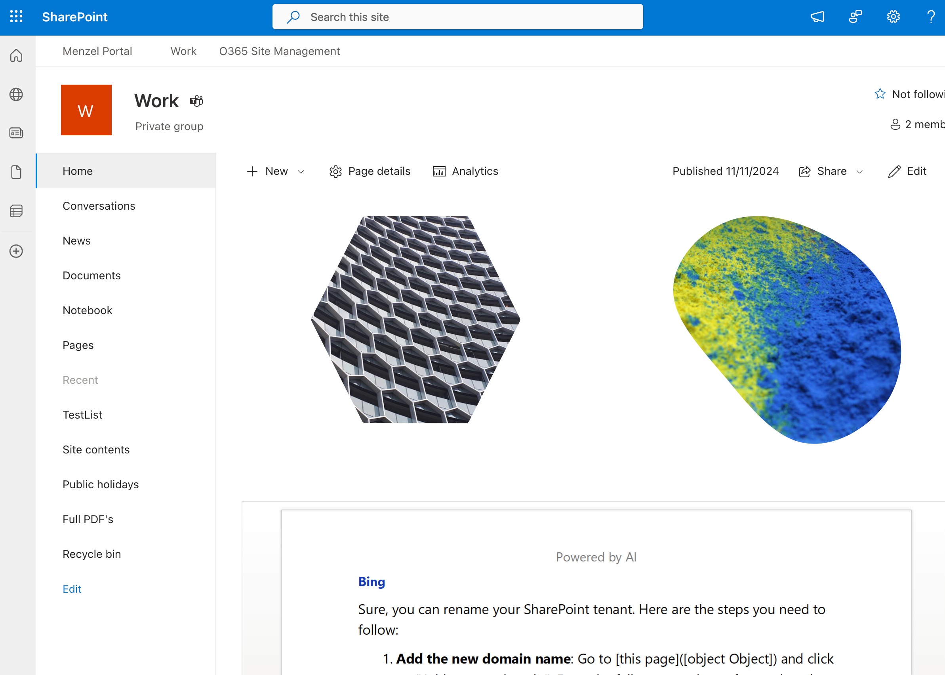Viewport: 945px width, 675px height.
Task: Click the megaphone feedback icon in header
Action: pos(817,17)
